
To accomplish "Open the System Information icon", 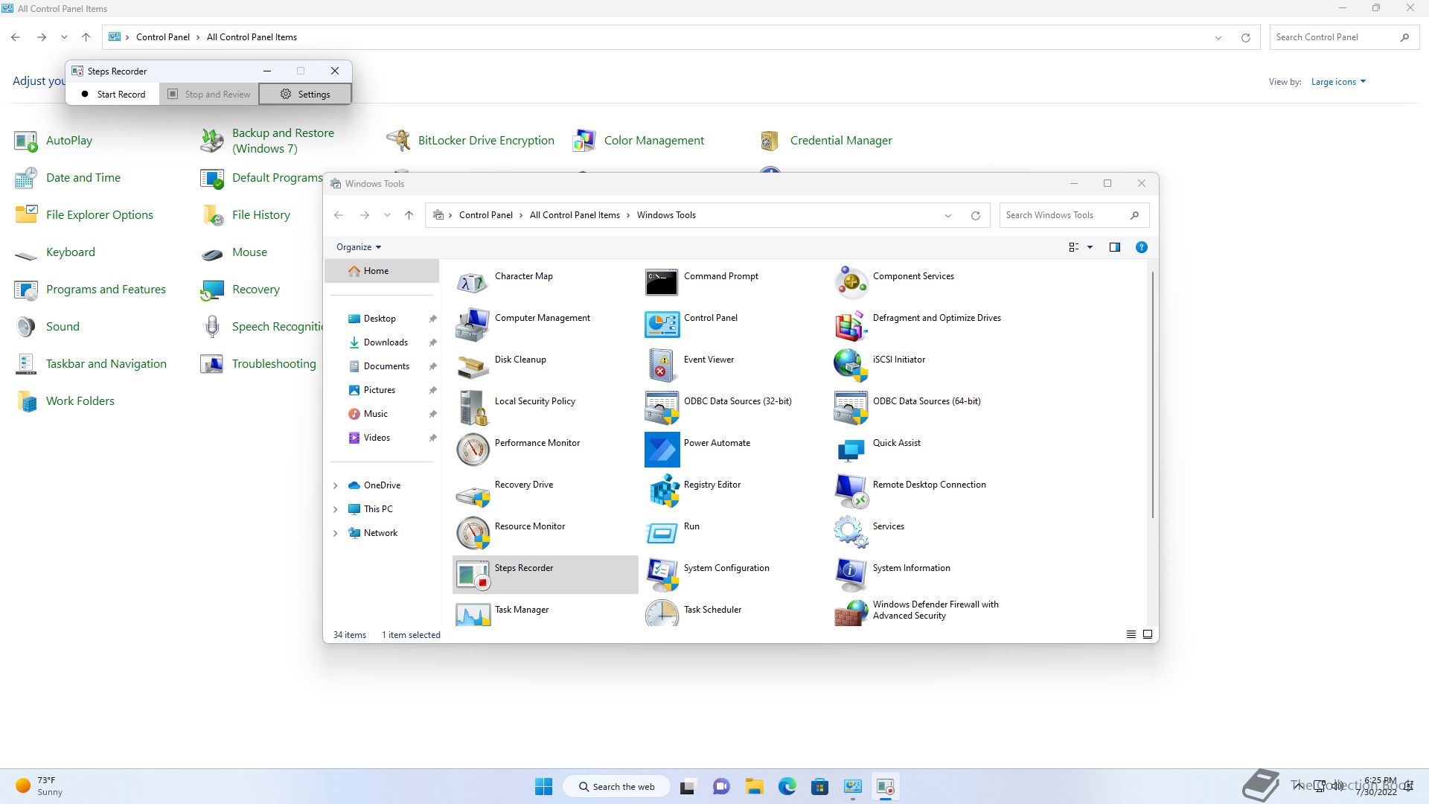I will (851, 575).
